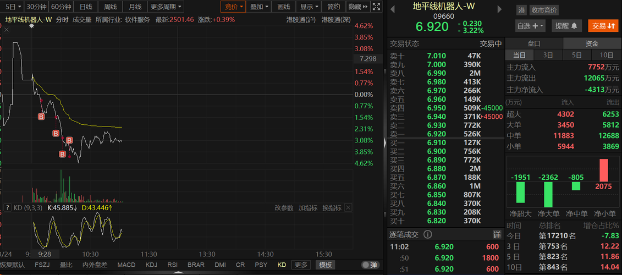Select the 当日 fund flow tab
The width and height of the screenshot is (622, 275).
tap(519, 55)
